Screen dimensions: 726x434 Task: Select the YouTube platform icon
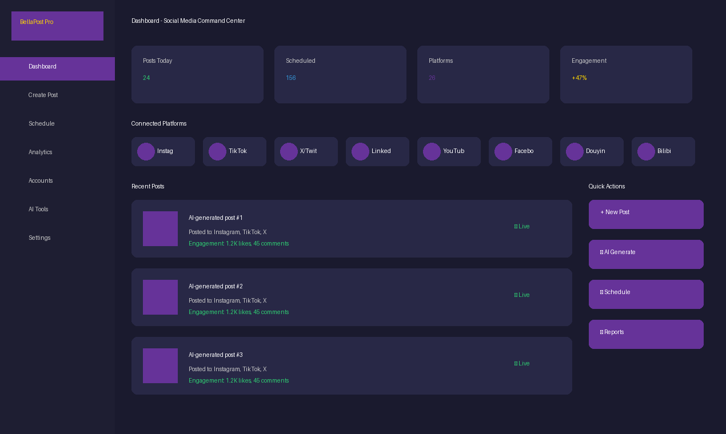432,151
